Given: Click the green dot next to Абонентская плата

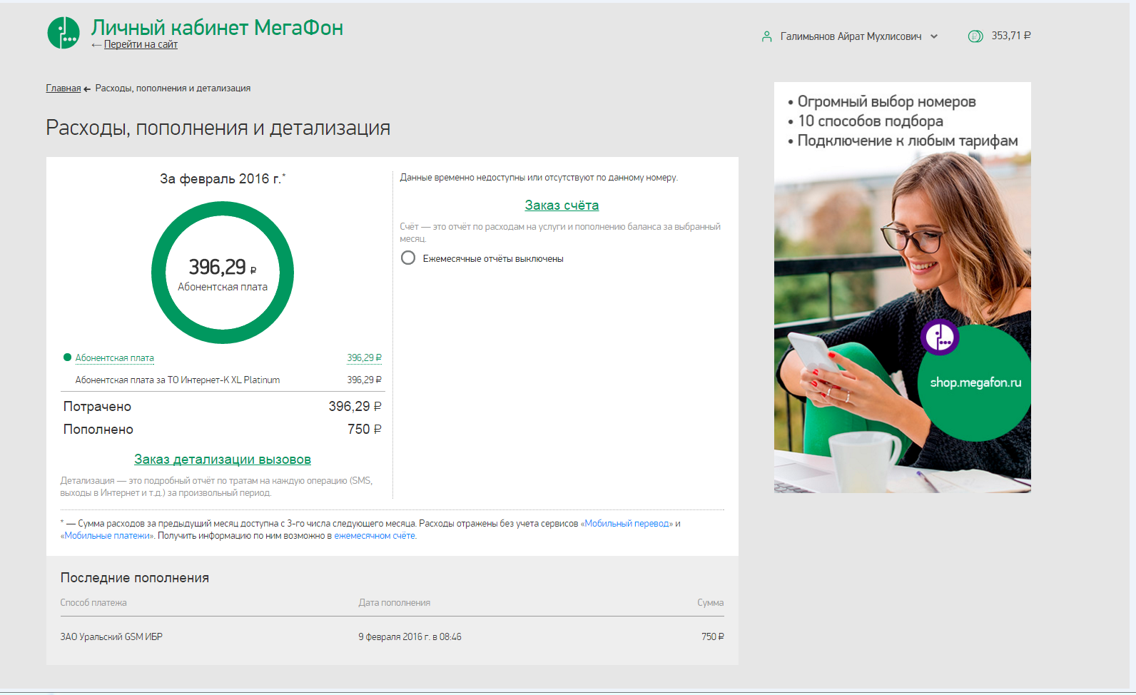Looking at the screenshot, I should 67,357.
